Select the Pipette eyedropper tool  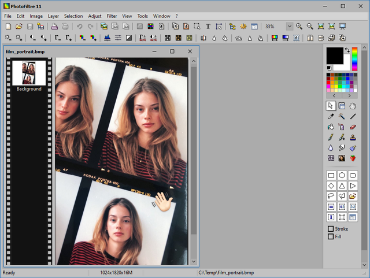tap(331, 116)
